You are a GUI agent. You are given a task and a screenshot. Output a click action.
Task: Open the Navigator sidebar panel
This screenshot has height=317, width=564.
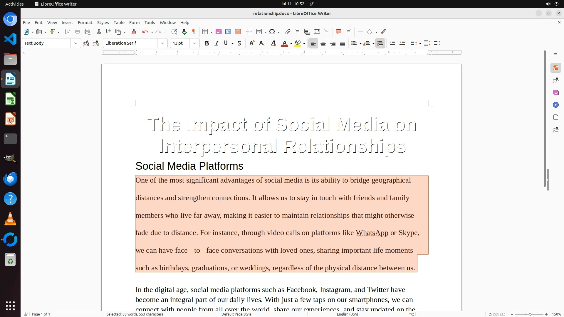(555, 105)
